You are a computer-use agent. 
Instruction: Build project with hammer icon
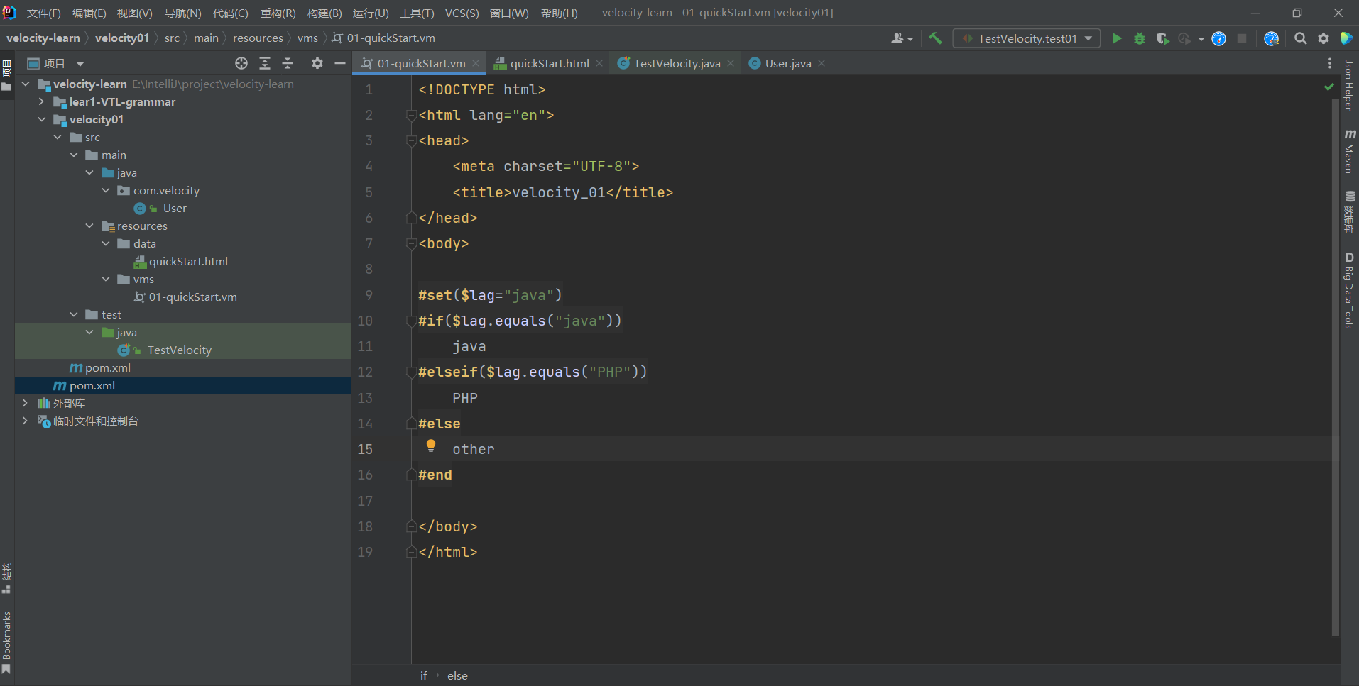936,38
